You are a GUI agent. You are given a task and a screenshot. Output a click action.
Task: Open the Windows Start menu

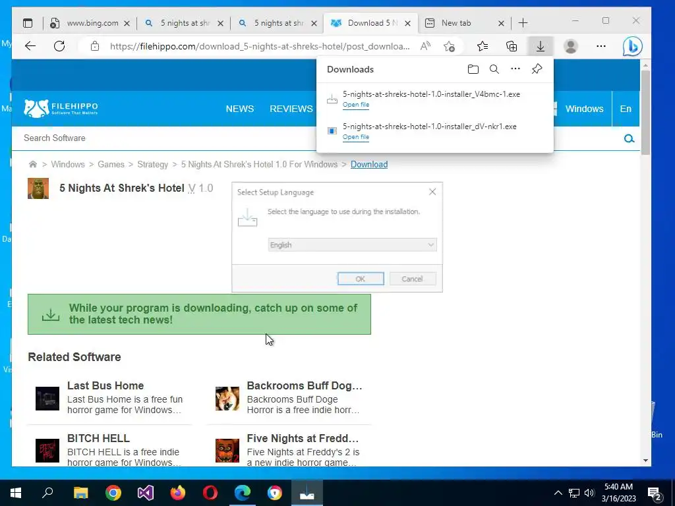(16, 493)
